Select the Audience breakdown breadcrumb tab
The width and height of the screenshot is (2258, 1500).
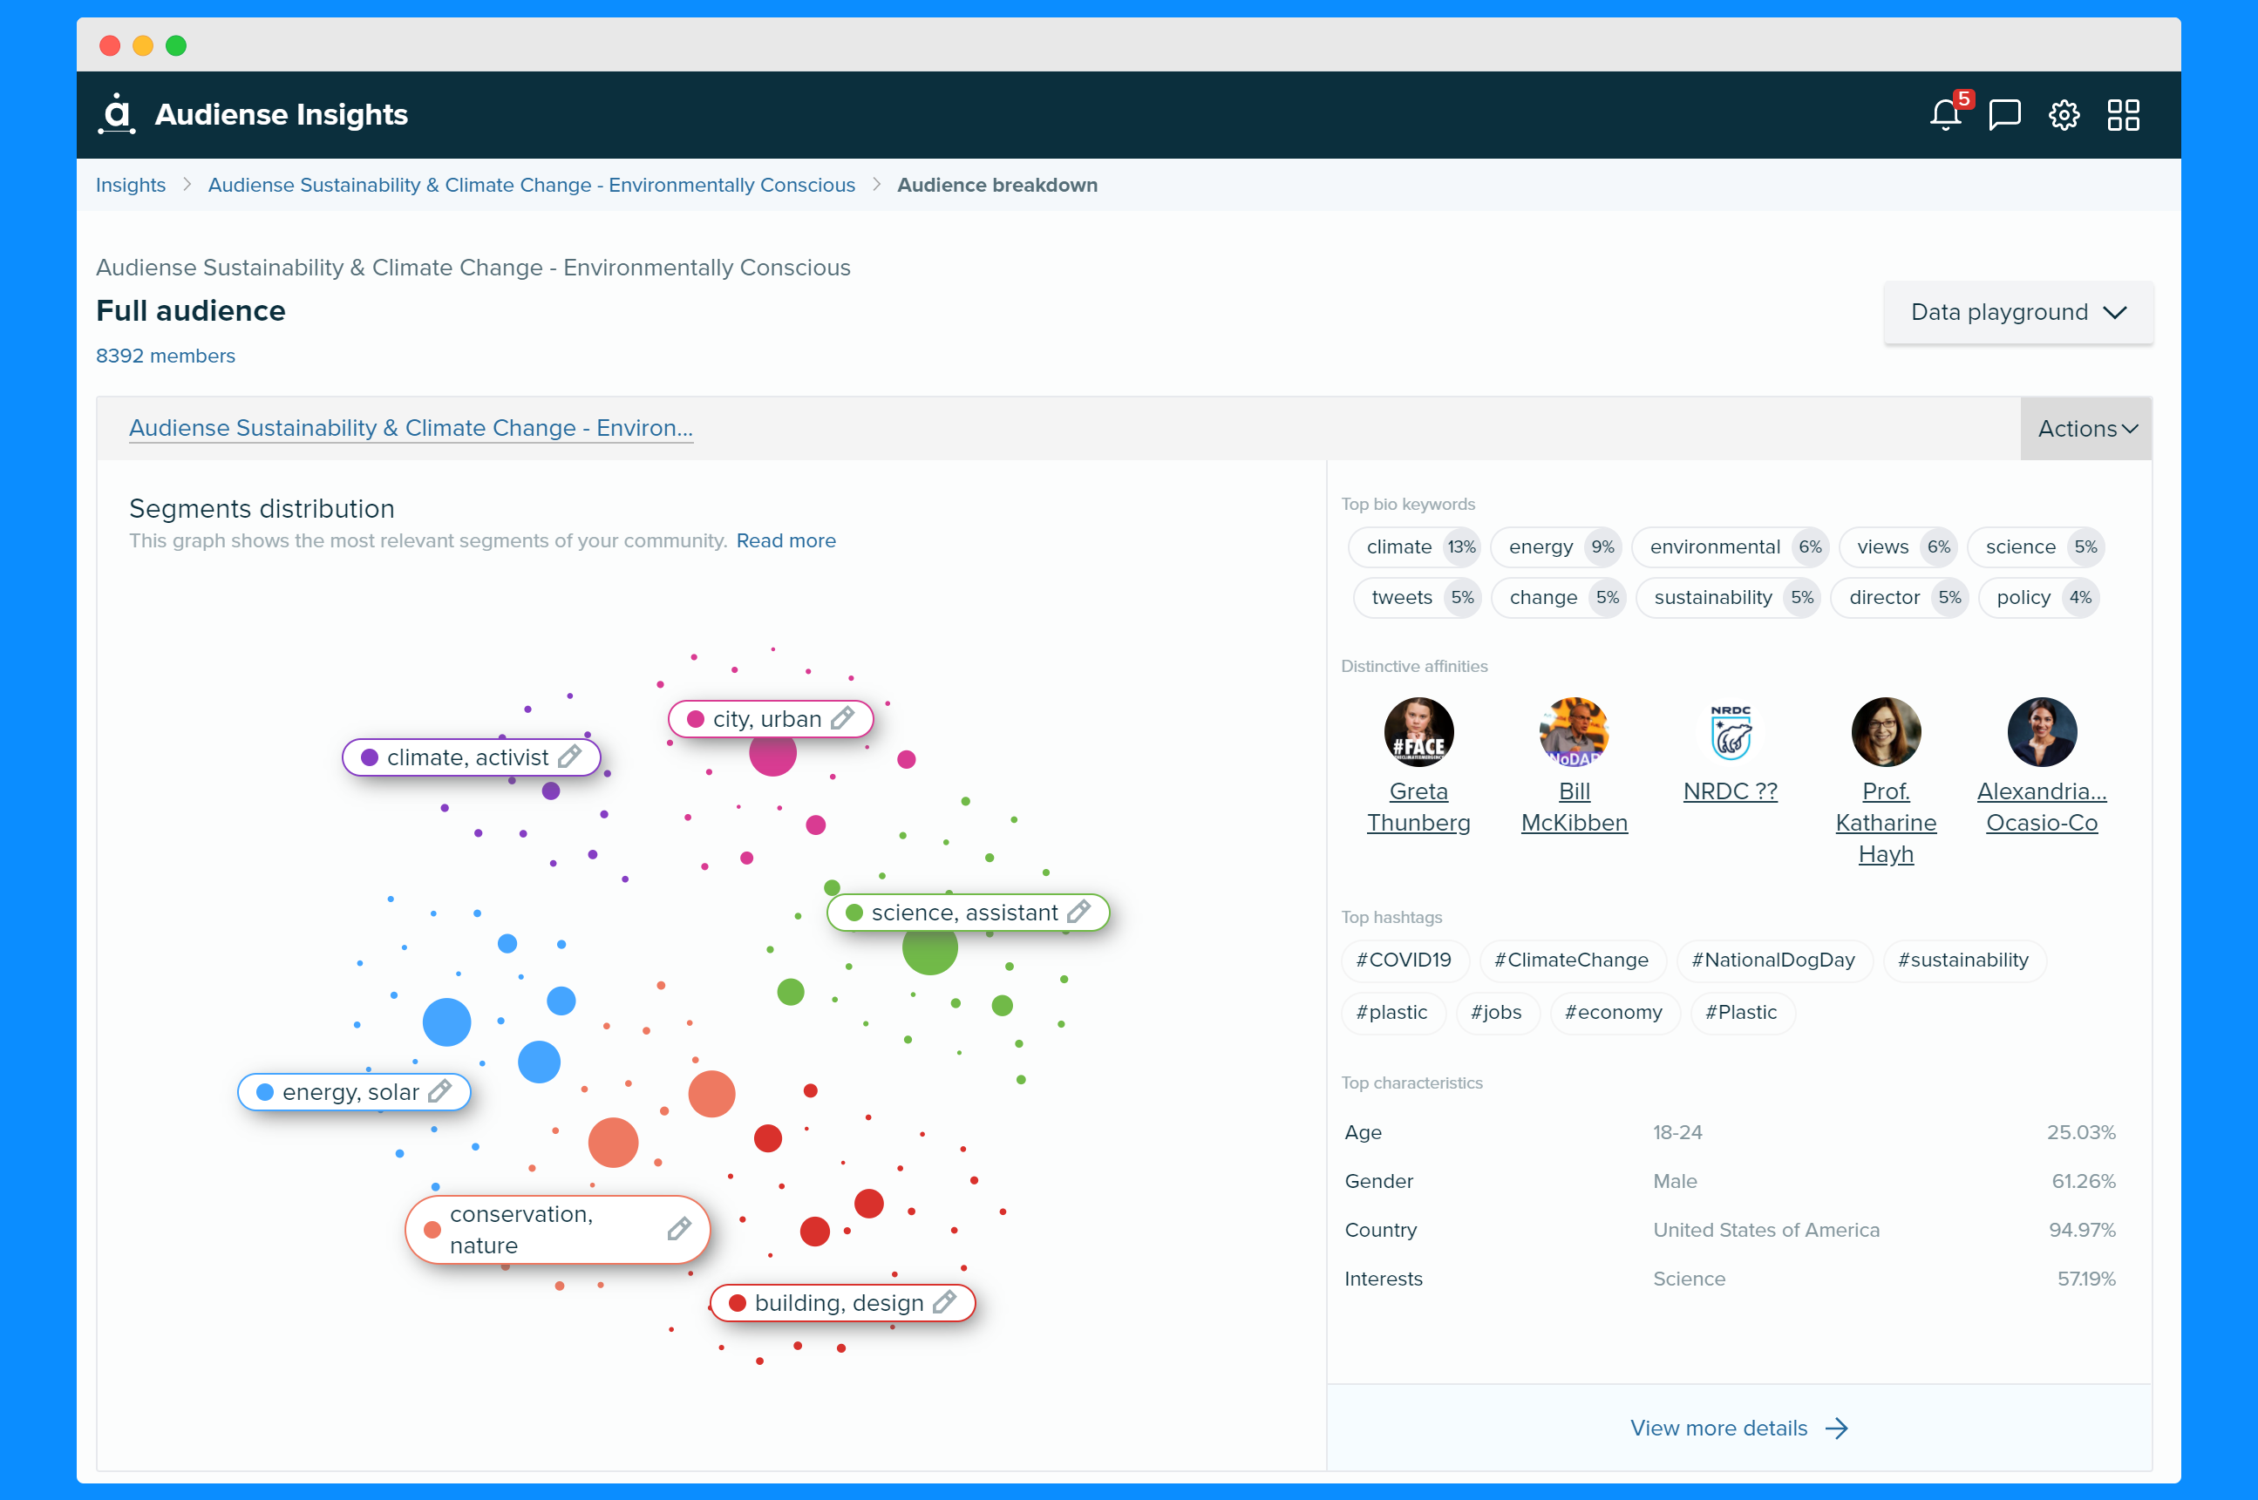click(x=997, y=184)
